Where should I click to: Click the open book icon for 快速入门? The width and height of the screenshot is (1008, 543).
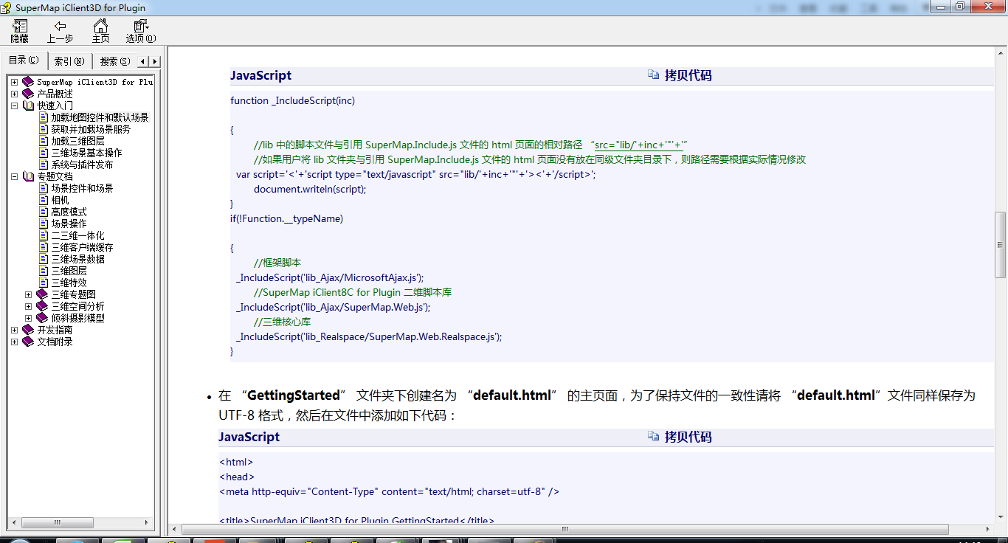28,106
